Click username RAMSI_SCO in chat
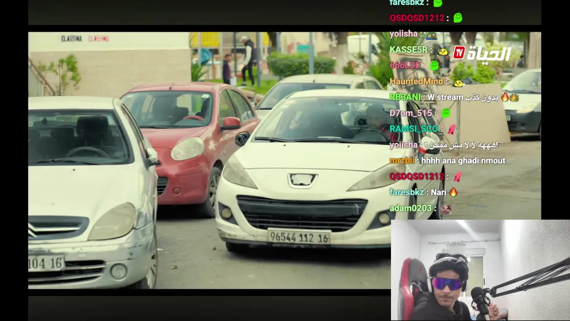This screenshot has height=321, width=570. [414, 129]
